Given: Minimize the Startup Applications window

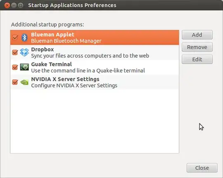Looking at the screenshot, I should pyautogui.click(x=14, y=5).
